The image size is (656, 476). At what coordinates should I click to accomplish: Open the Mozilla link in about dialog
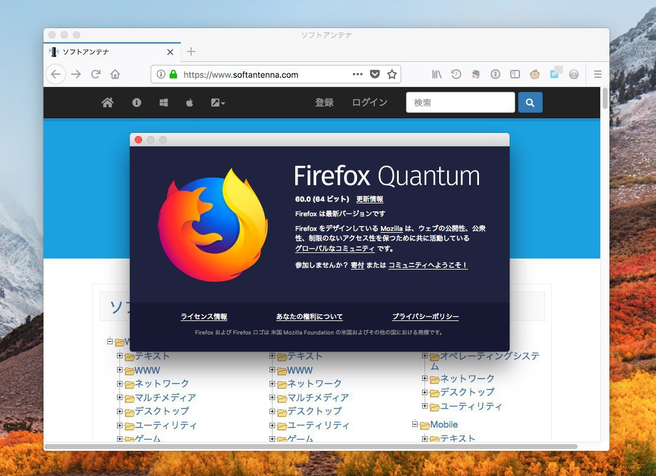(391, 229)
